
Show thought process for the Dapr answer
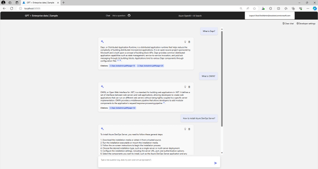185,42
